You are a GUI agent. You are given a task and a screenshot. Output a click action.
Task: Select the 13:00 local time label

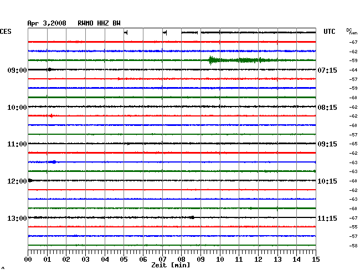click(17, 218)
